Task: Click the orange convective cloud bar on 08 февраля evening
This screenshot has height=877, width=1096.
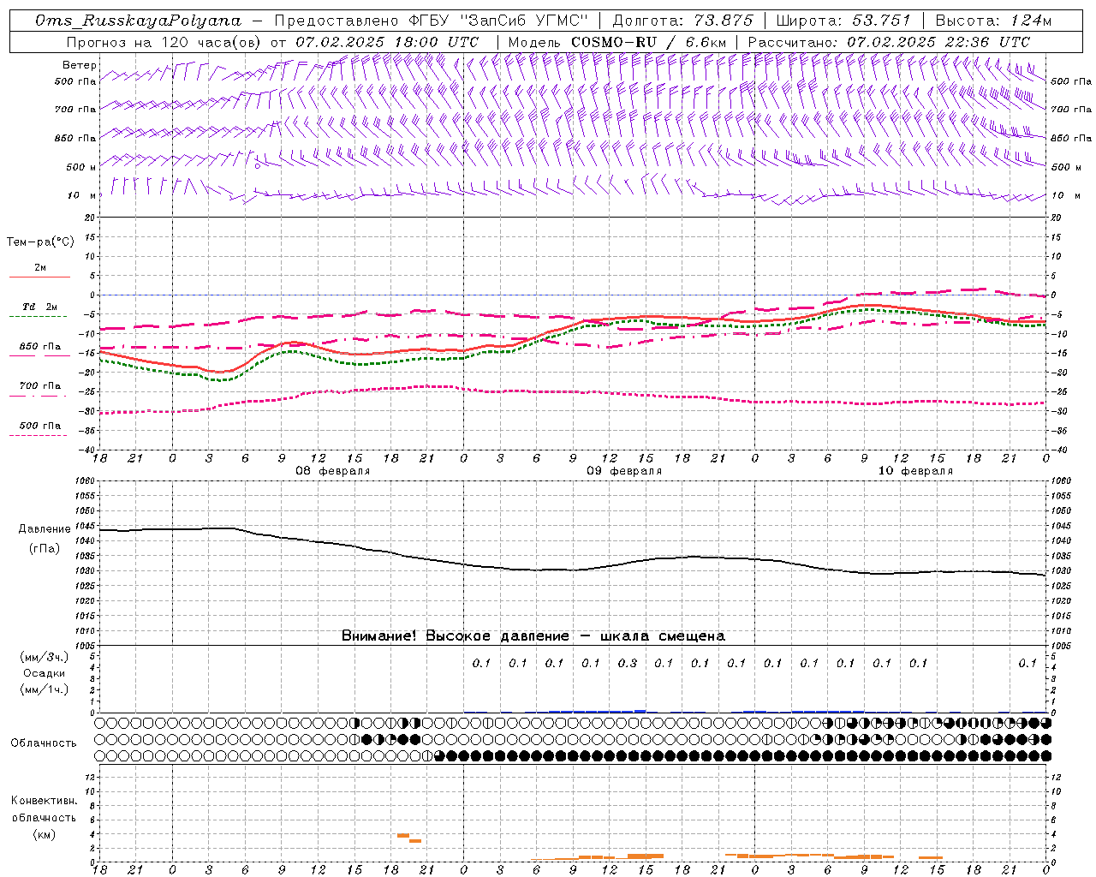Action: (x=409, y=838)
